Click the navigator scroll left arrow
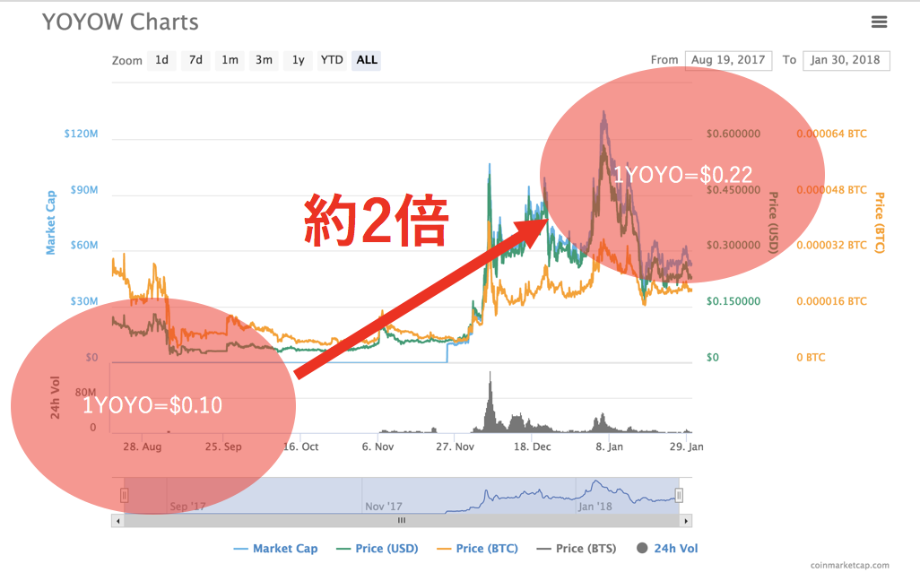The width and height of the screenshot is (920, 581). coord(118,521)
